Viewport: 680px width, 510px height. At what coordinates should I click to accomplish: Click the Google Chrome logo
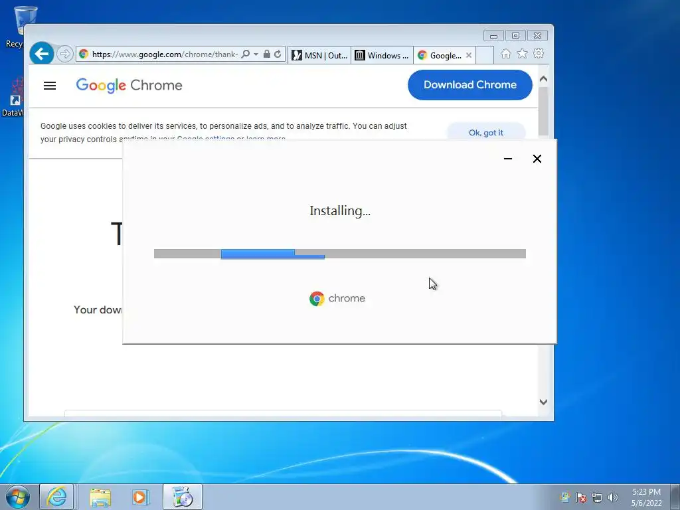[129, 86]
